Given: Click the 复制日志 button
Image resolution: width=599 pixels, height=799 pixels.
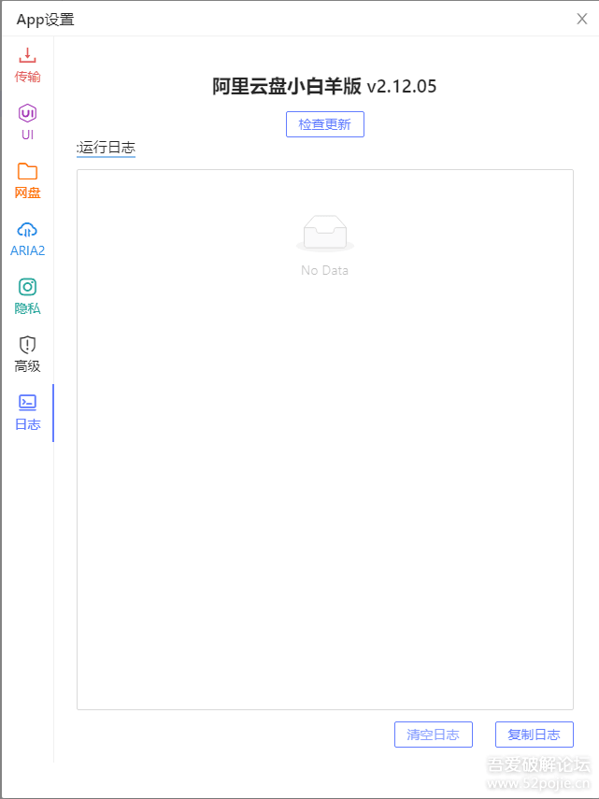Looking at the screenshot, I should pyautogui.click(x=535, y=735).
